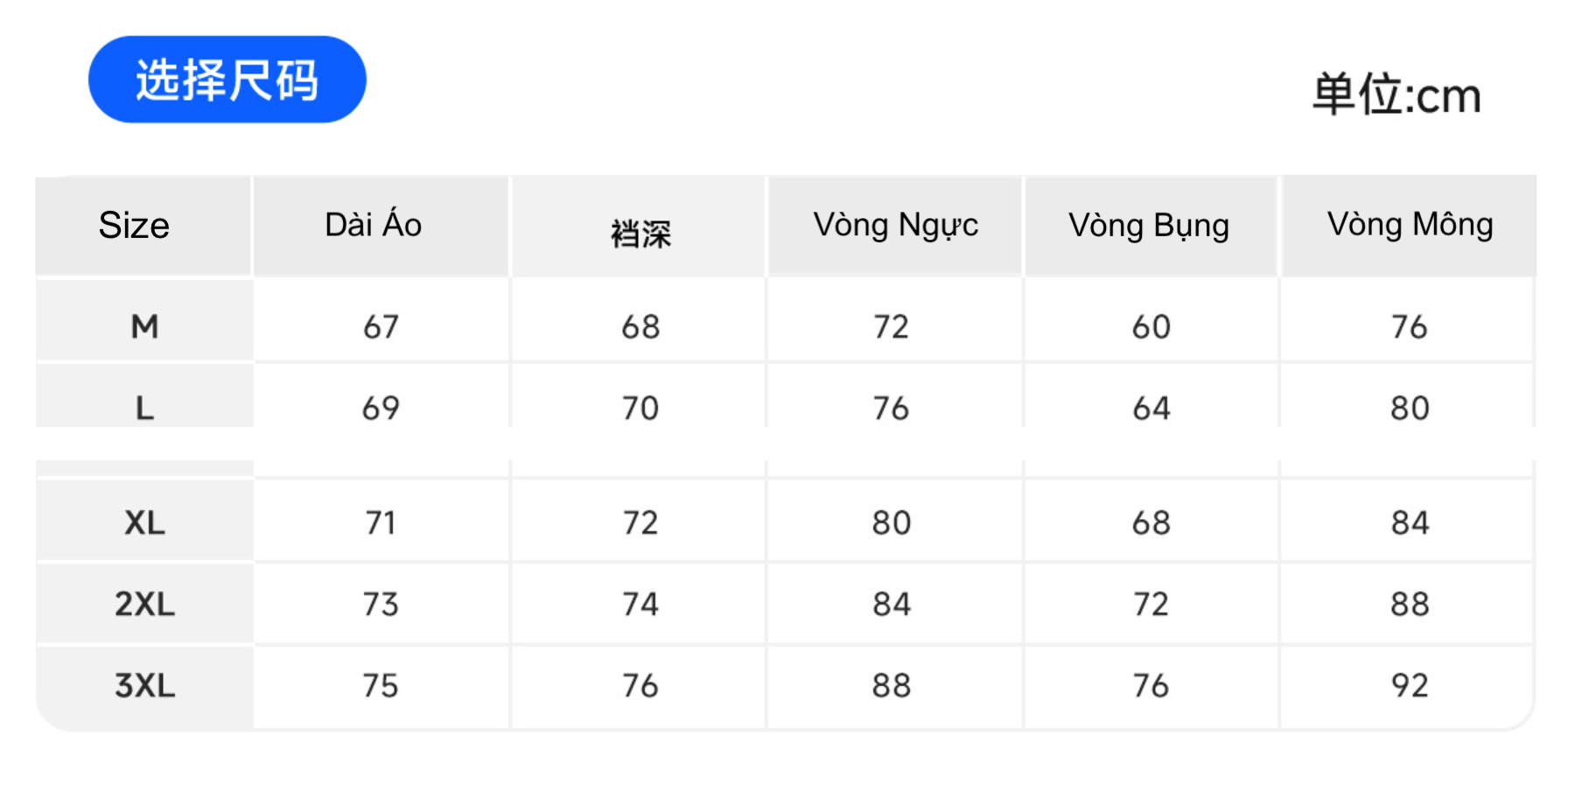Click the 单位:cm unit label
This screenshot has width=1575, height=791.
1396,94
